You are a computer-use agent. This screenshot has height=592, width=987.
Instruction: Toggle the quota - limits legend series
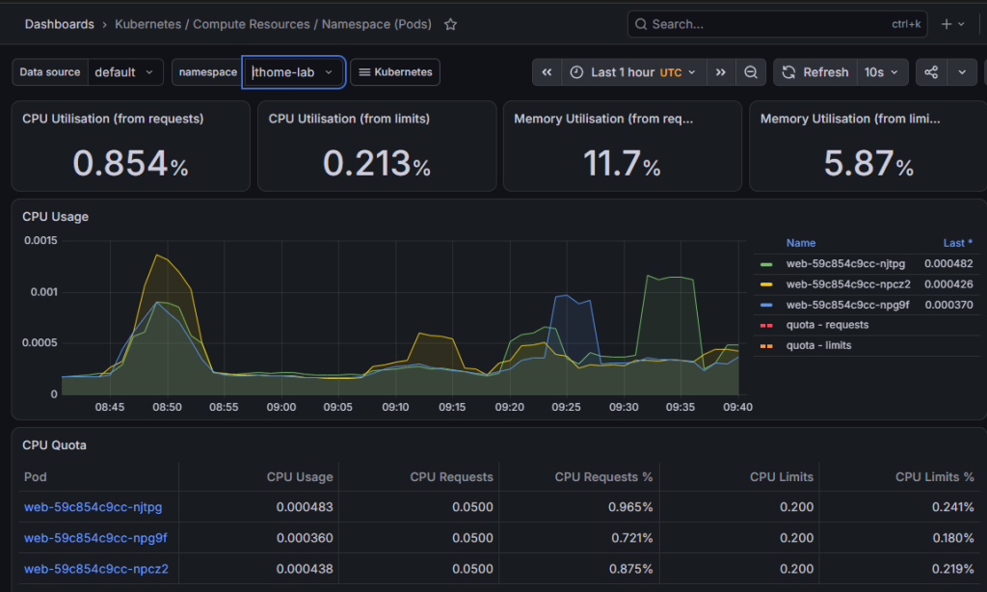coord(818,346)
